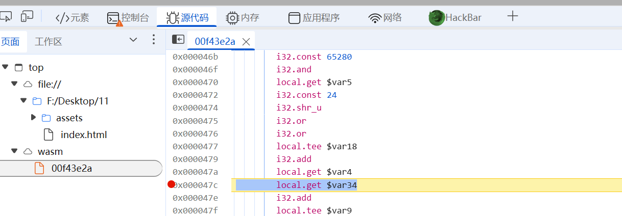The width and height of the screenshot is (622, 216).
Task: Set breakpoint at line 0x0000477
Action: tap(195, 146)
